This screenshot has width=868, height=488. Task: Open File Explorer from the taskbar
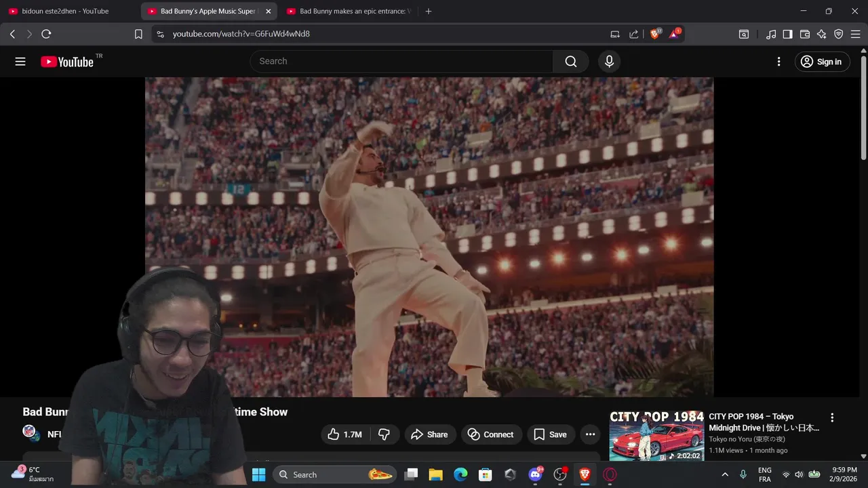pos(435,474)
